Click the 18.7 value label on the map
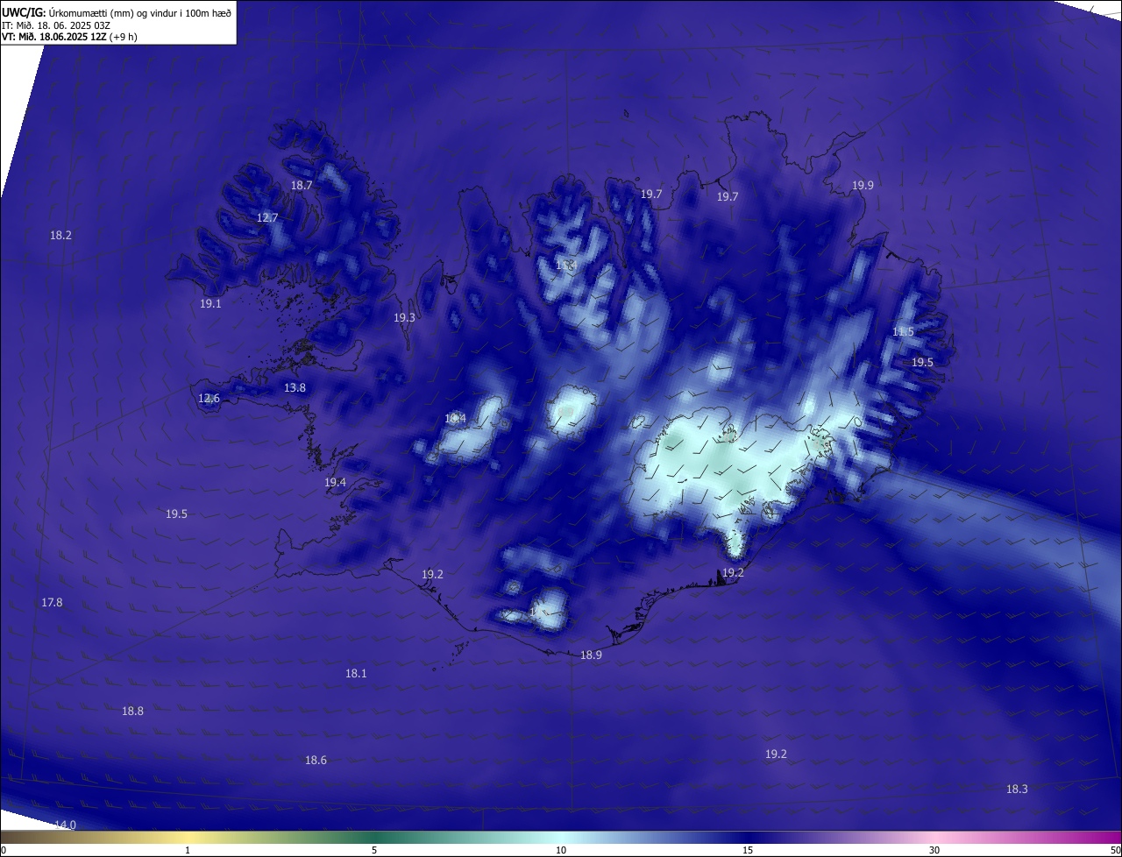The height and width of the screenshot is (857, 1122). point(302,185)
